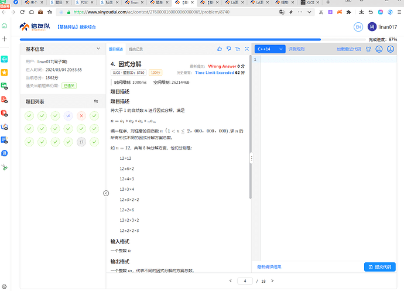Open the settings gear at the sidebar bottom
The width and height of the screenshot is (404, 291).
tap(4, 286)
